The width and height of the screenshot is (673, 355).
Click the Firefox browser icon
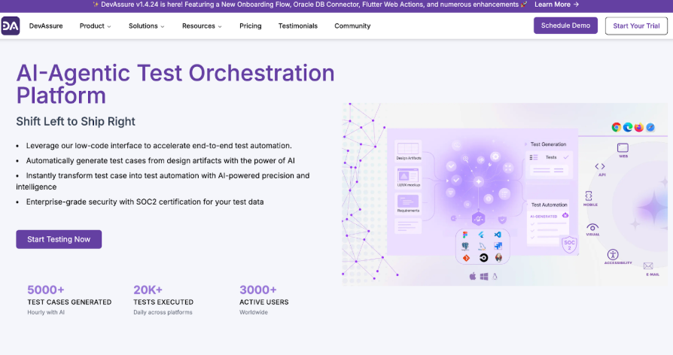pos(639,127)
